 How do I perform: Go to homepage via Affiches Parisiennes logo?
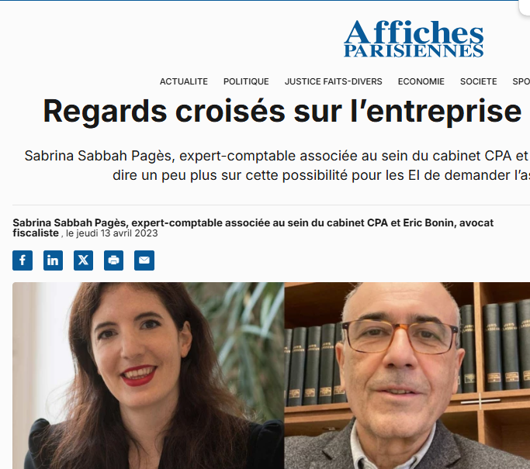point(414,39)
